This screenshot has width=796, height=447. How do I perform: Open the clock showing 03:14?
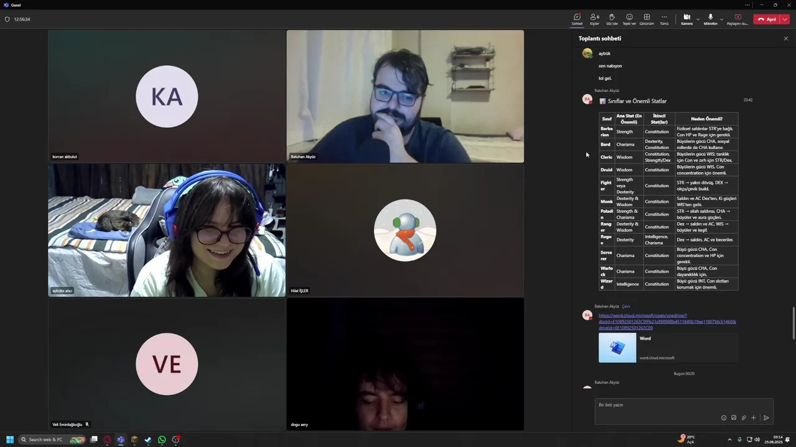point(774,440)
